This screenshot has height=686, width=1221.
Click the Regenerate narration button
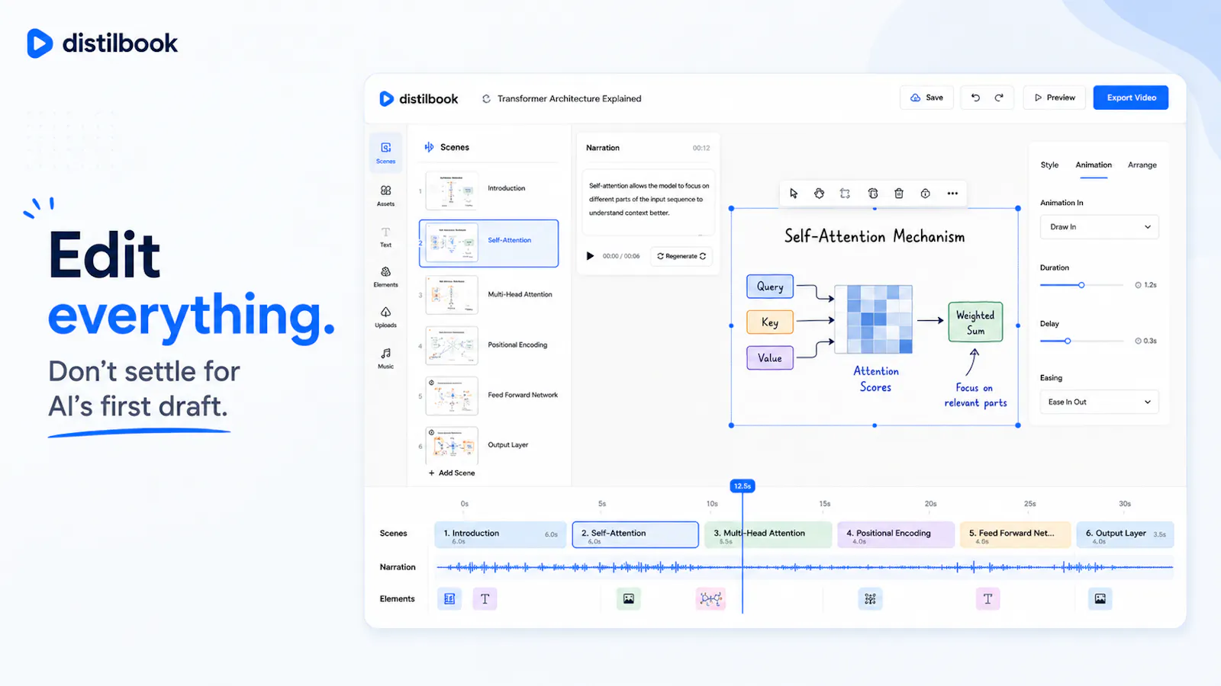(x=681, y=256)
